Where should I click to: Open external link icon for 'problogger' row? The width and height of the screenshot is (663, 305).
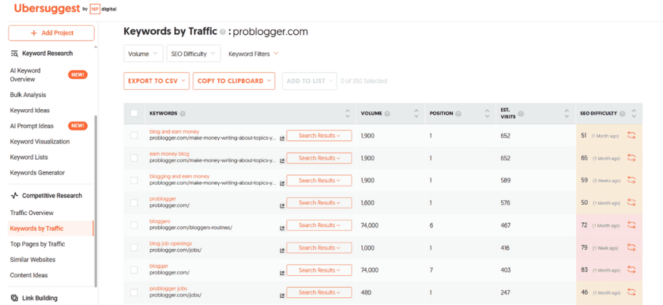282,206
